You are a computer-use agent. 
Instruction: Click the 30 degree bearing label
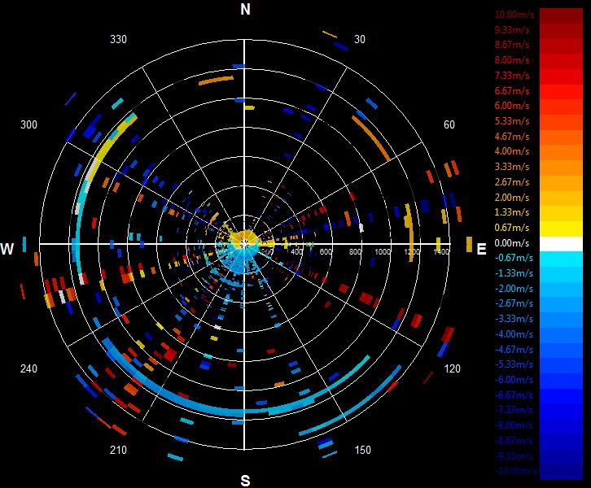click(360, 39)
